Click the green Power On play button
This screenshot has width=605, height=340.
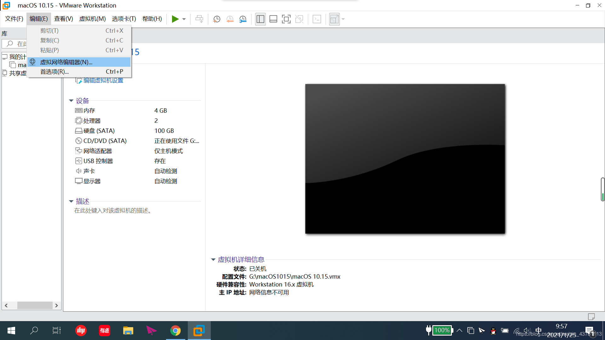coord(175,19)
